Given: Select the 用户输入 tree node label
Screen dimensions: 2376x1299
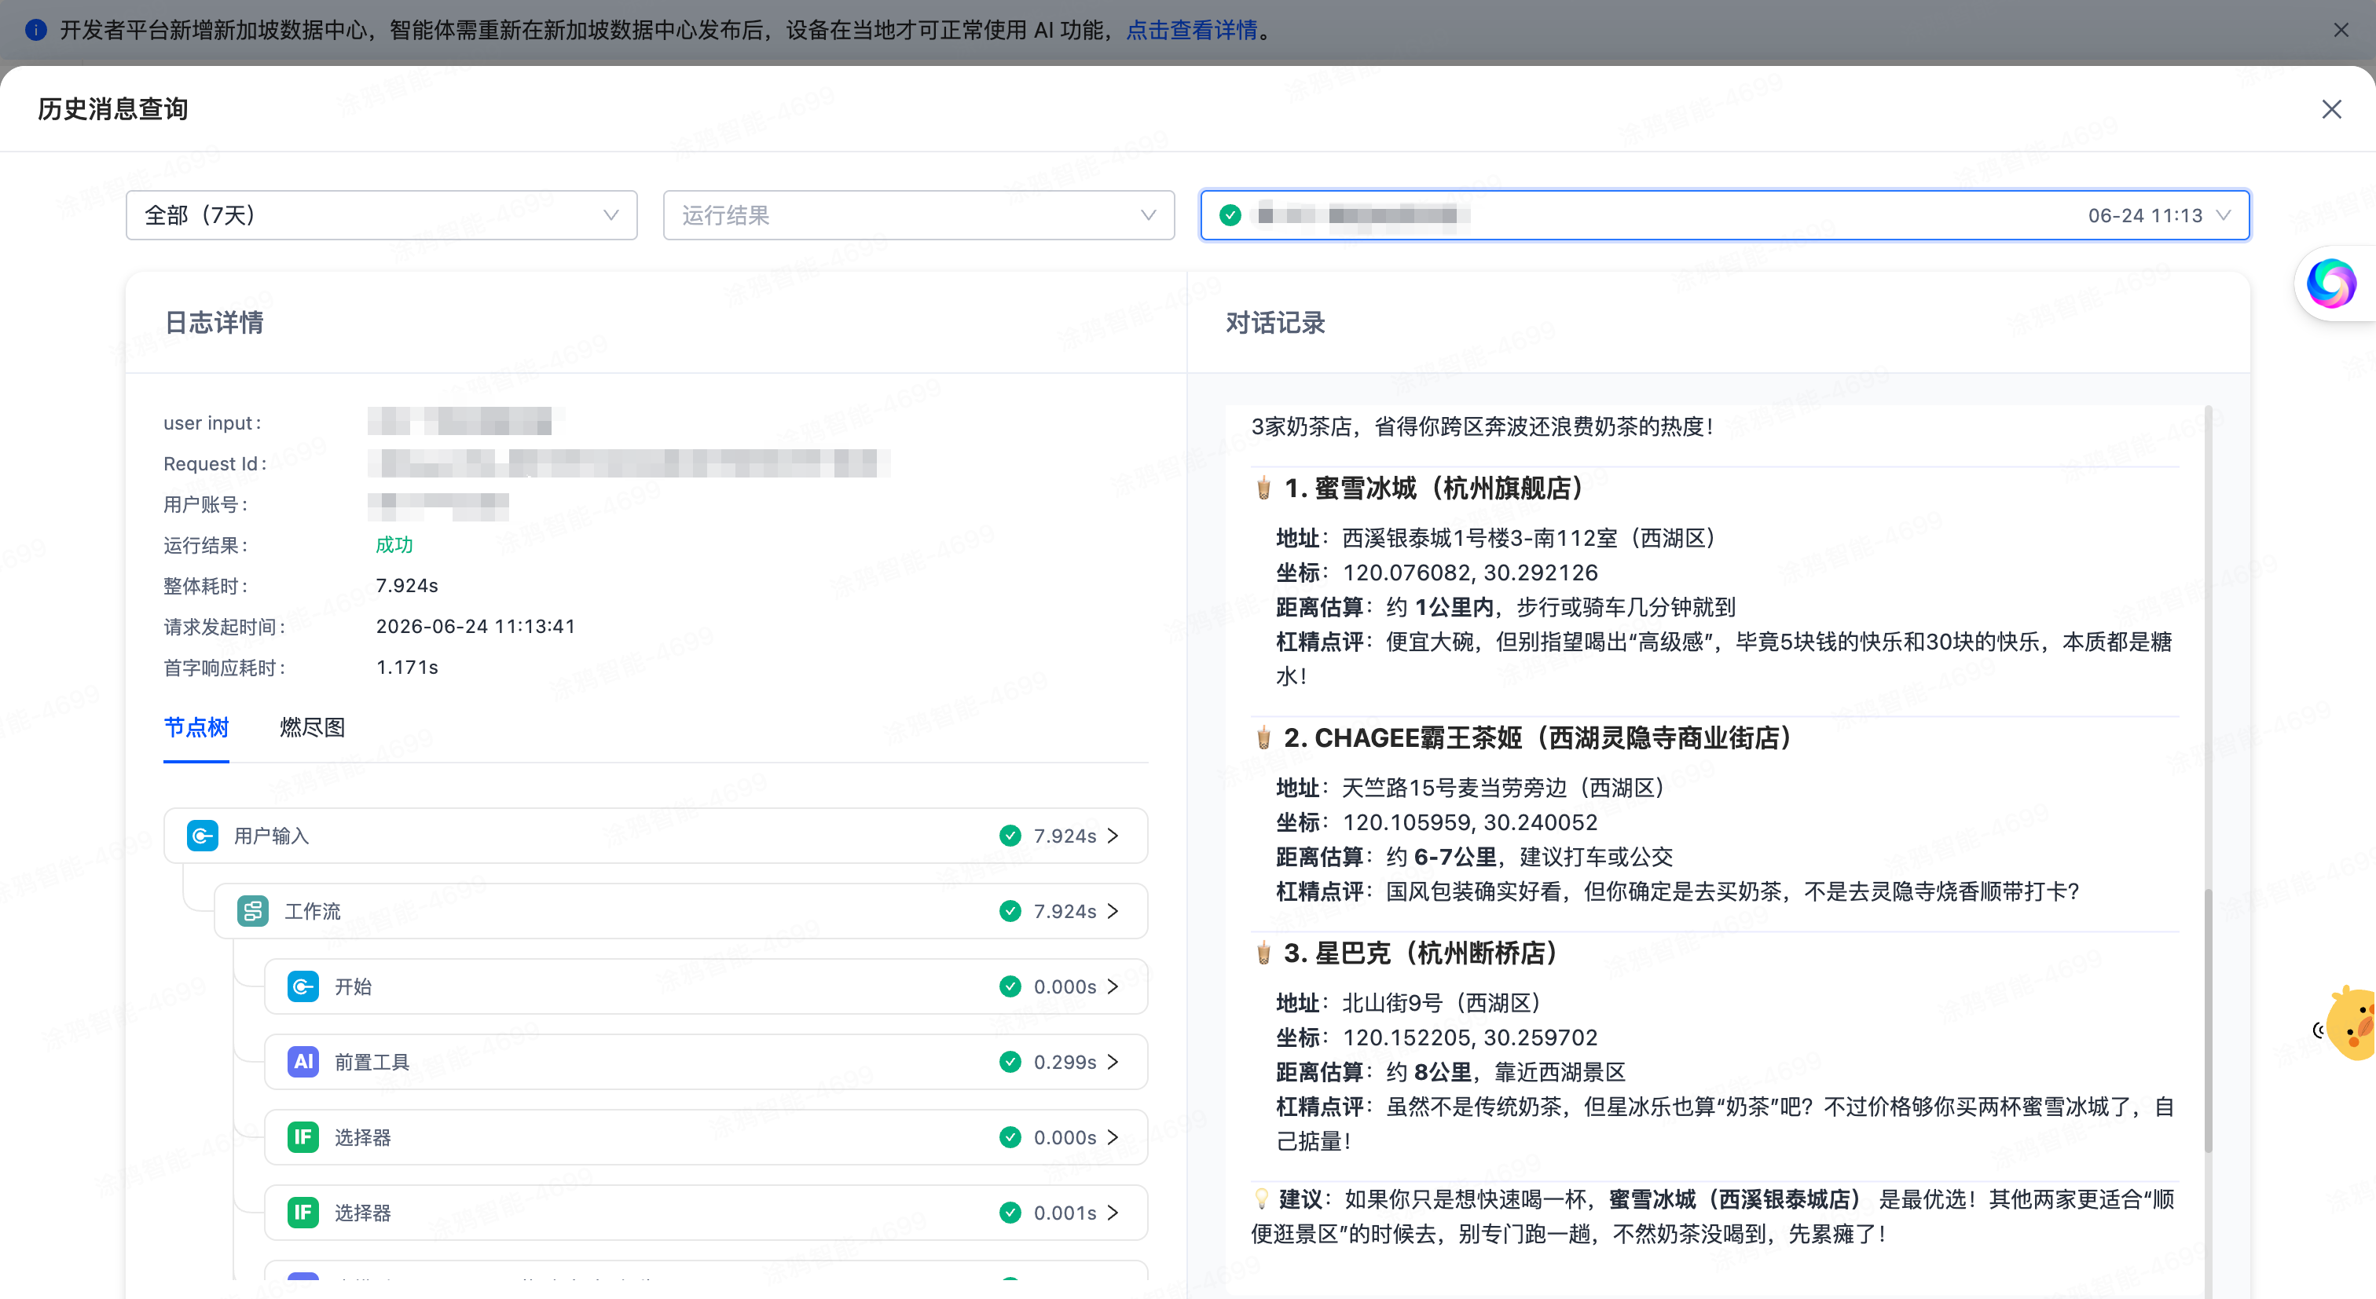Looking at the screenshot, I should (x=271, y=836).
